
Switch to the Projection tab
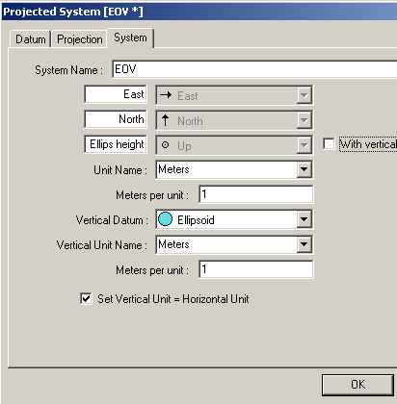point(79,39)
